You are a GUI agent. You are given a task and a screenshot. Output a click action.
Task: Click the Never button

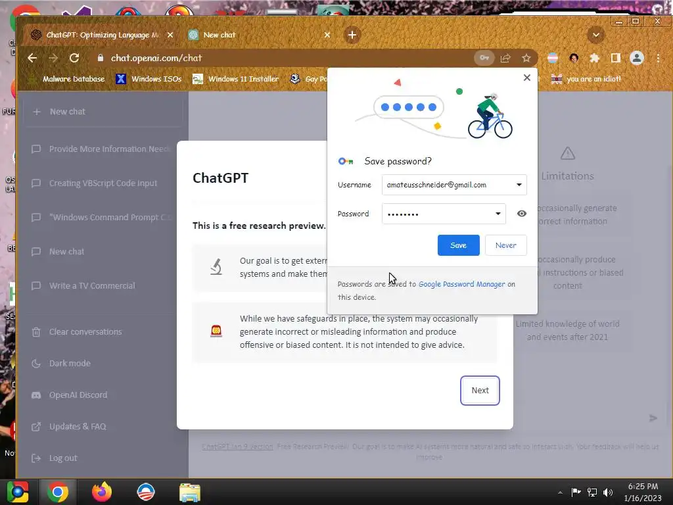[x=505, y=245]
